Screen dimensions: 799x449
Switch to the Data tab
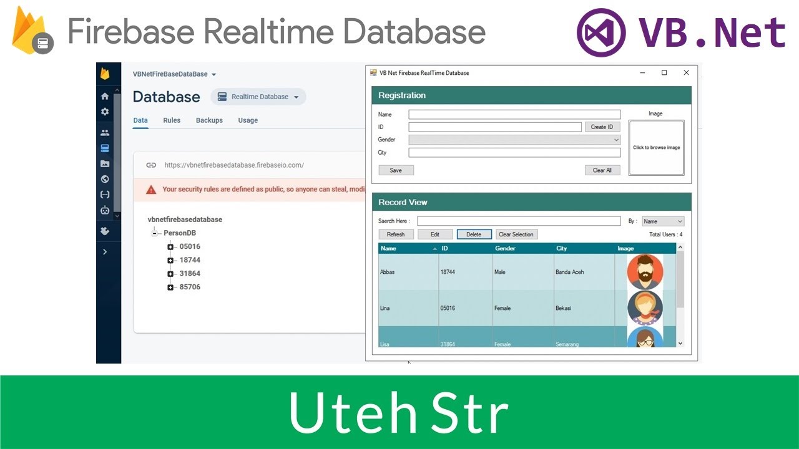[140, 120]
